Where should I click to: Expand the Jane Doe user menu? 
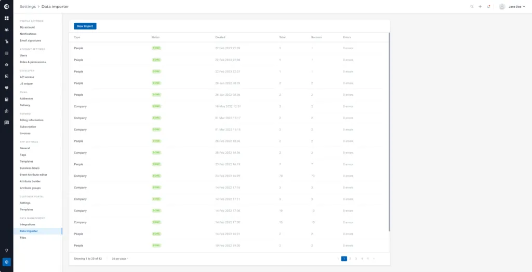(517, 6)
